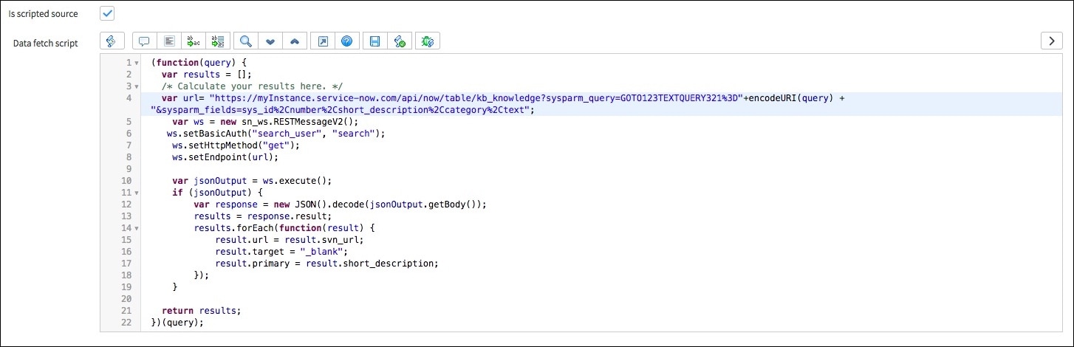The image size is (1074, 347).
Task: Click the toggle comment speech bubble icon
Action: [x=145, y=41]
